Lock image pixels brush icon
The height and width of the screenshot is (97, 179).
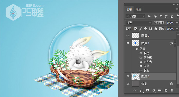[140, 29]
